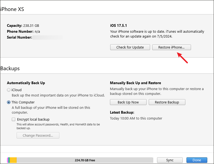Select the iCloud backup radio option
This screenshot has width=214, height=164.
(9, 90)
